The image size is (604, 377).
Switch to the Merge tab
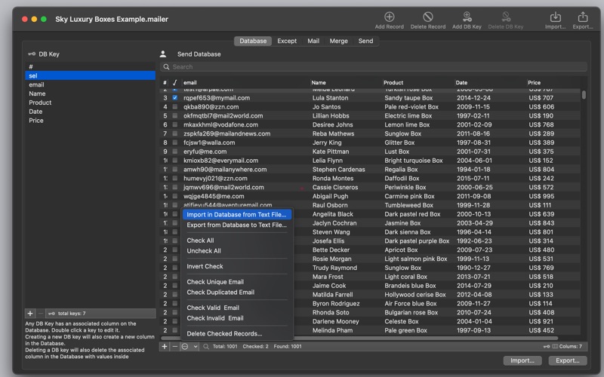[339, 41]
